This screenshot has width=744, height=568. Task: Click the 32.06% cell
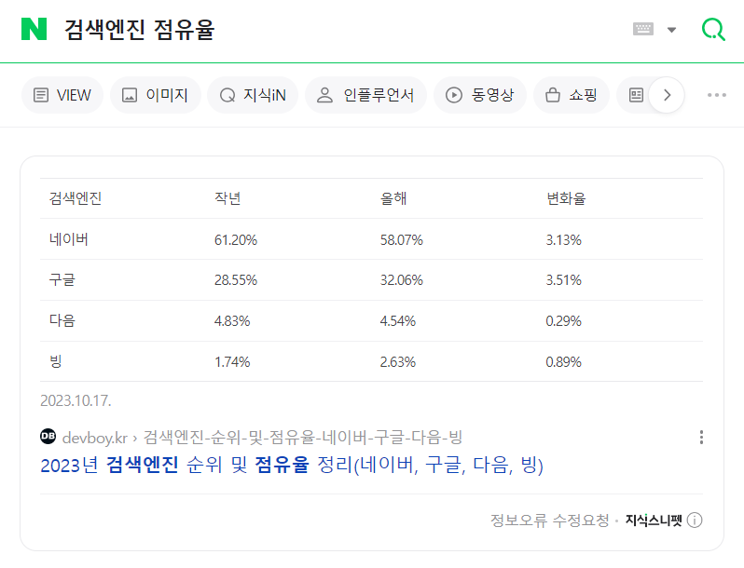point(402,280)
